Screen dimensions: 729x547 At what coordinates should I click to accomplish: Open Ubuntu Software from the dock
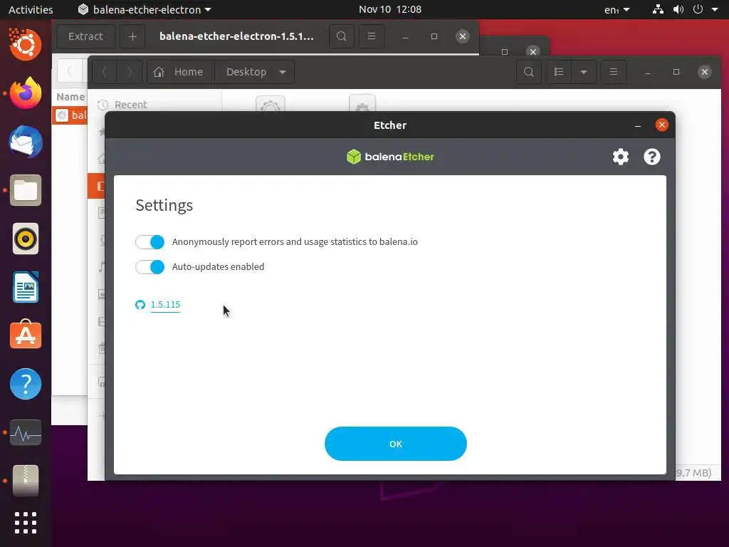tap(26, 335)
